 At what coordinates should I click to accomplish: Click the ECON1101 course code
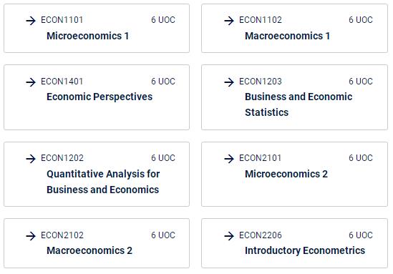[x=62, y=20]
